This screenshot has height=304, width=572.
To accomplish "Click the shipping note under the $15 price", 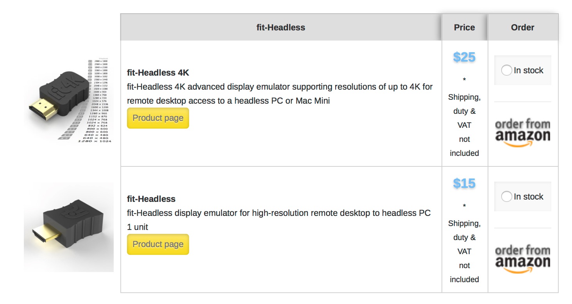I will [x=464, y=251].
